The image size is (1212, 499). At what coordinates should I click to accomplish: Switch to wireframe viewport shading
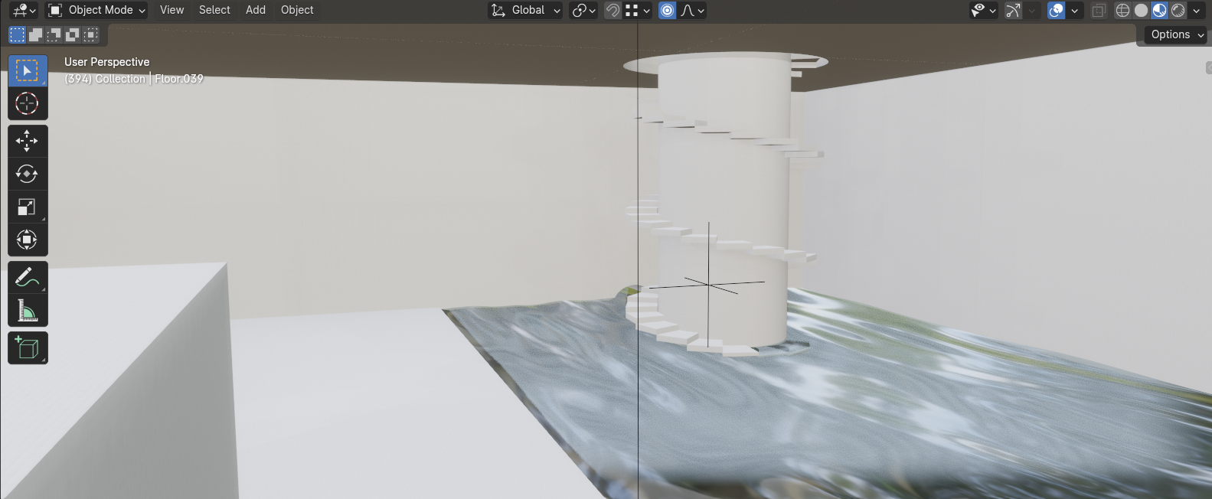click(1122, 10)
